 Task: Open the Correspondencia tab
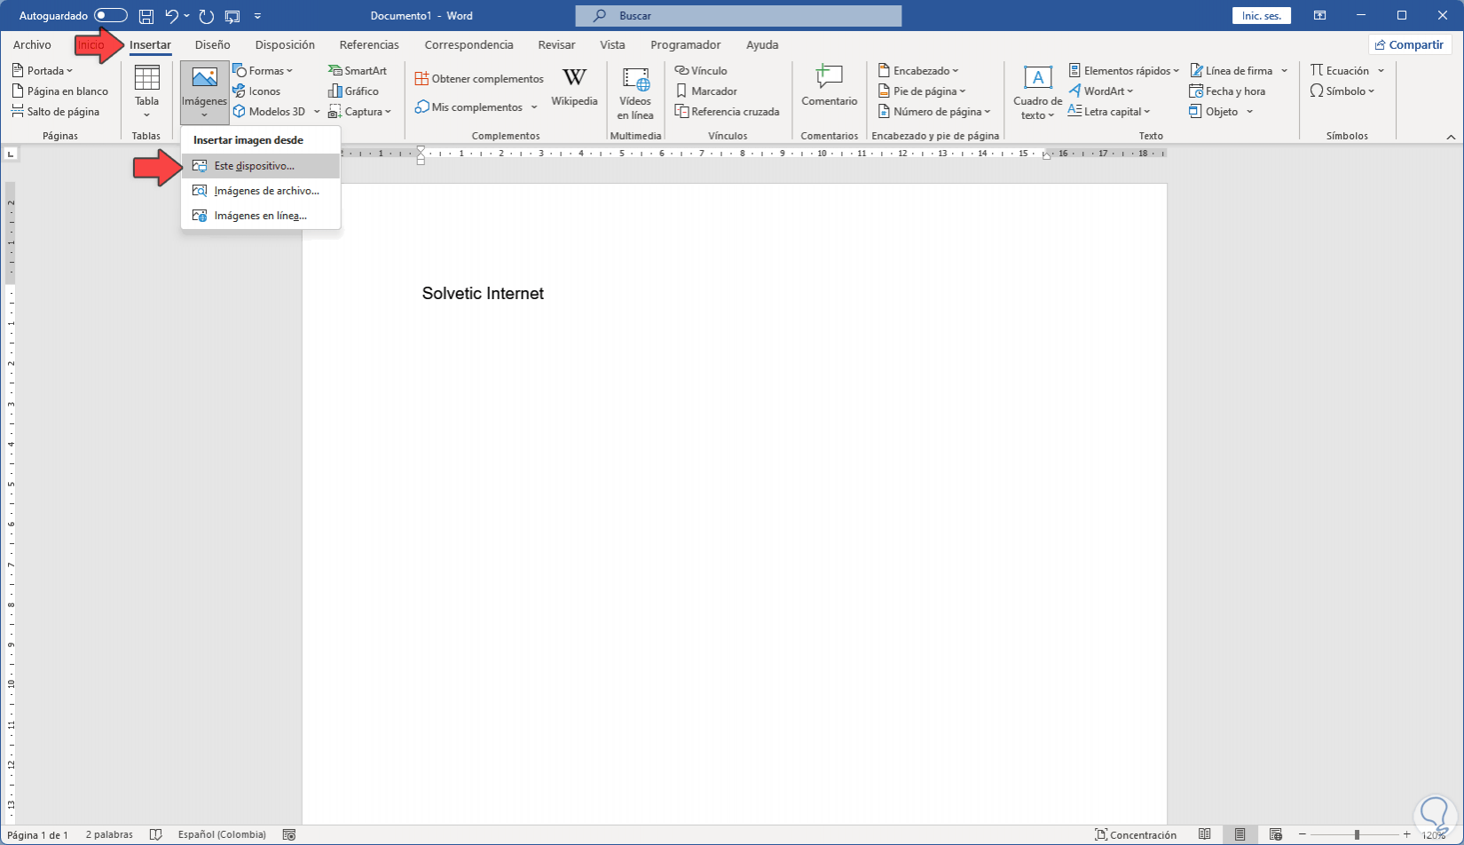pyautogui.click(x=468, y=45)
